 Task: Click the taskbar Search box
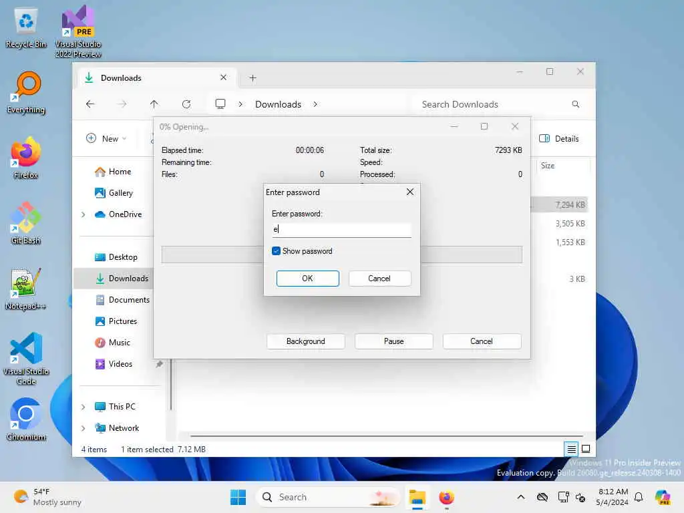pyautogui.click(x=329, y=497)
